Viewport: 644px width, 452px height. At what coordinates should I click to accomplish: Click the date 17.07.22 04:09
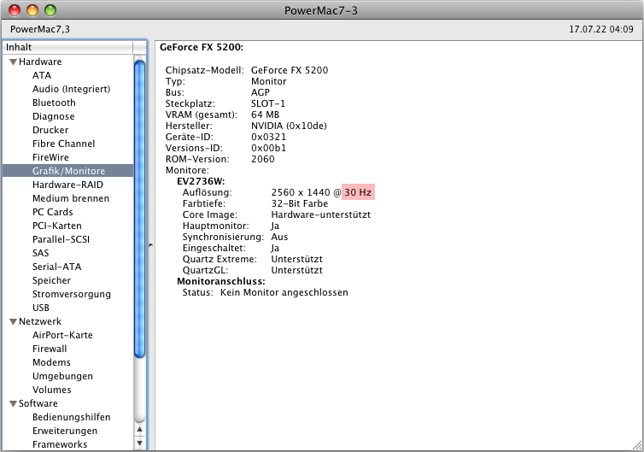click(x=601, y=29)
